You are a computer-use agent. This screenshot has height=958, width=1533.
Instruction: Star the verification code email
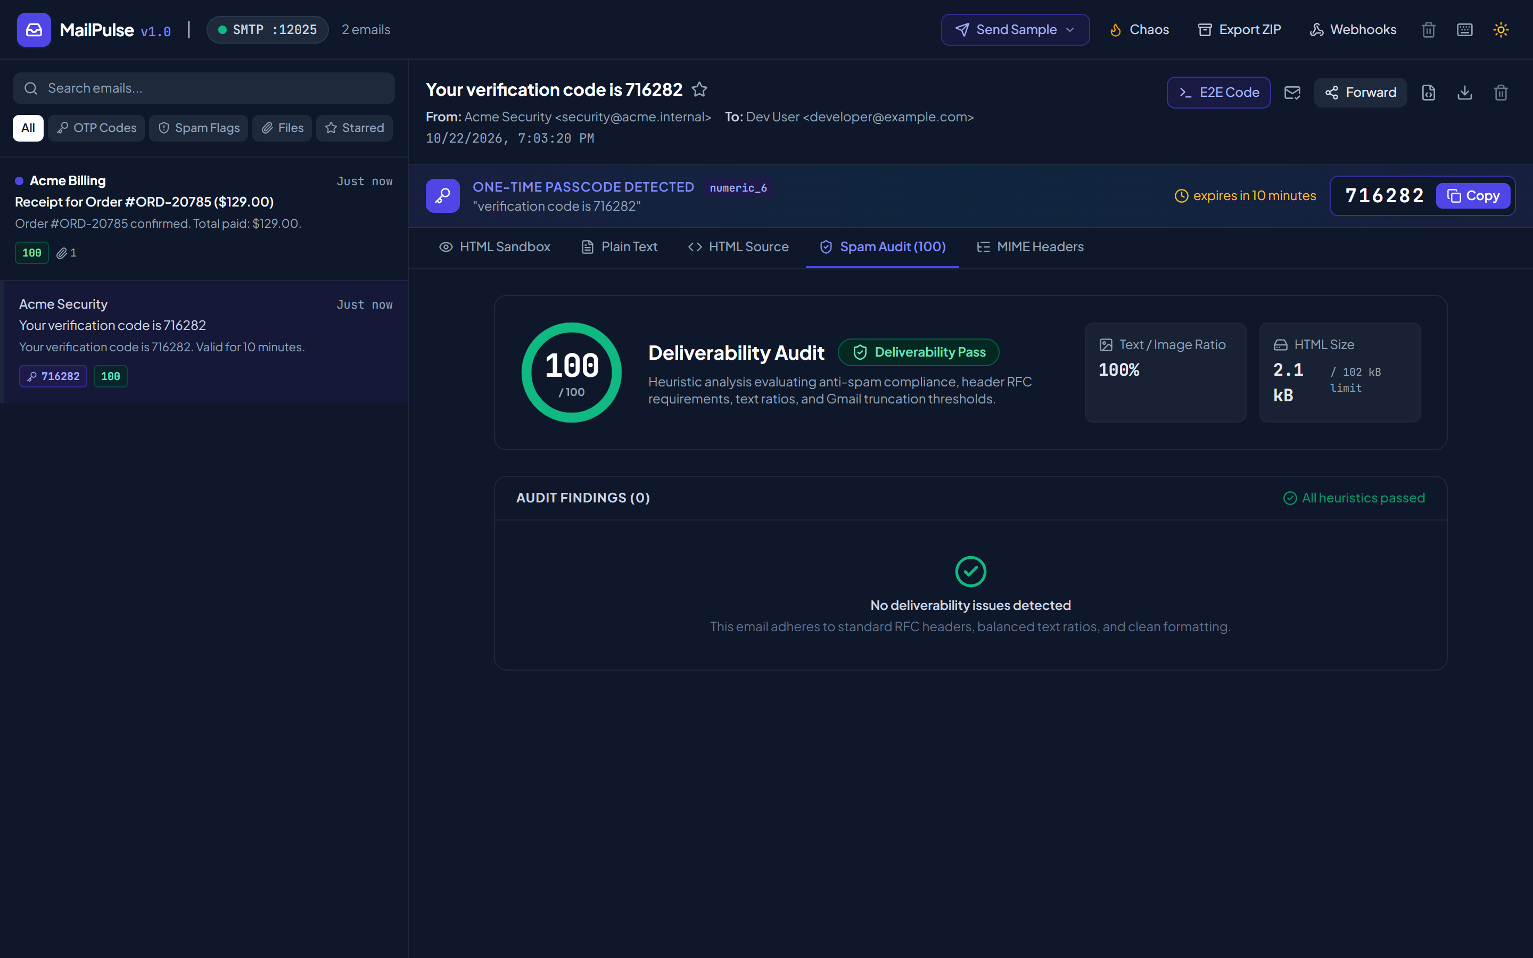[699, 90]
